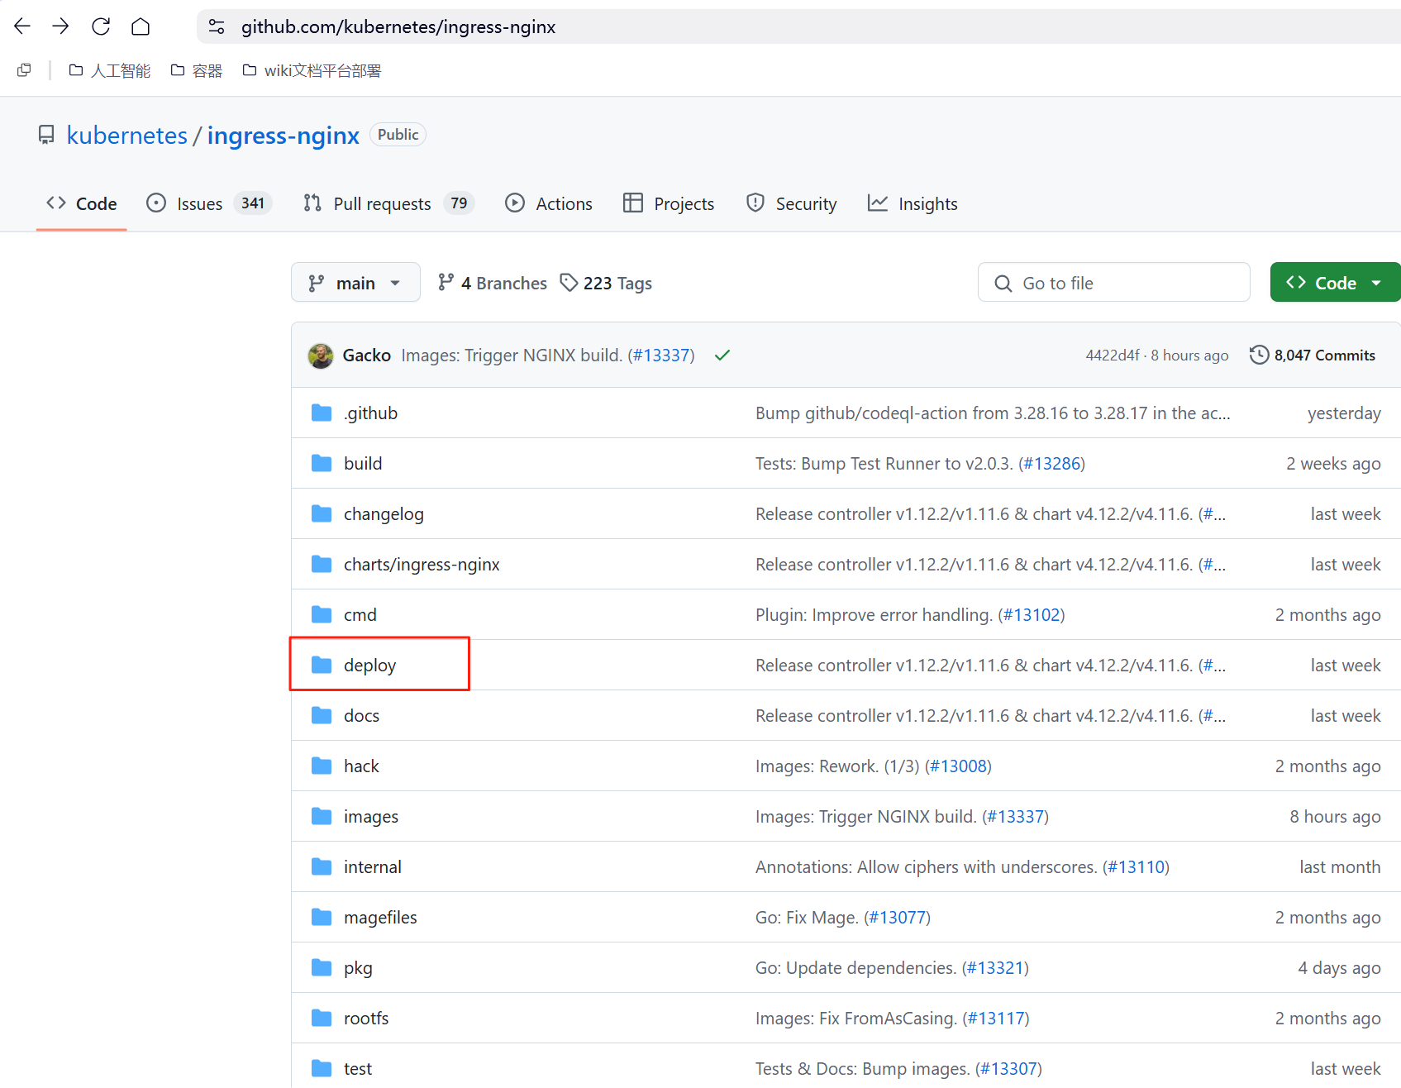
Task: Open the wiki文档平台部署 bookmark folder
Action: (x=312, y=70)
